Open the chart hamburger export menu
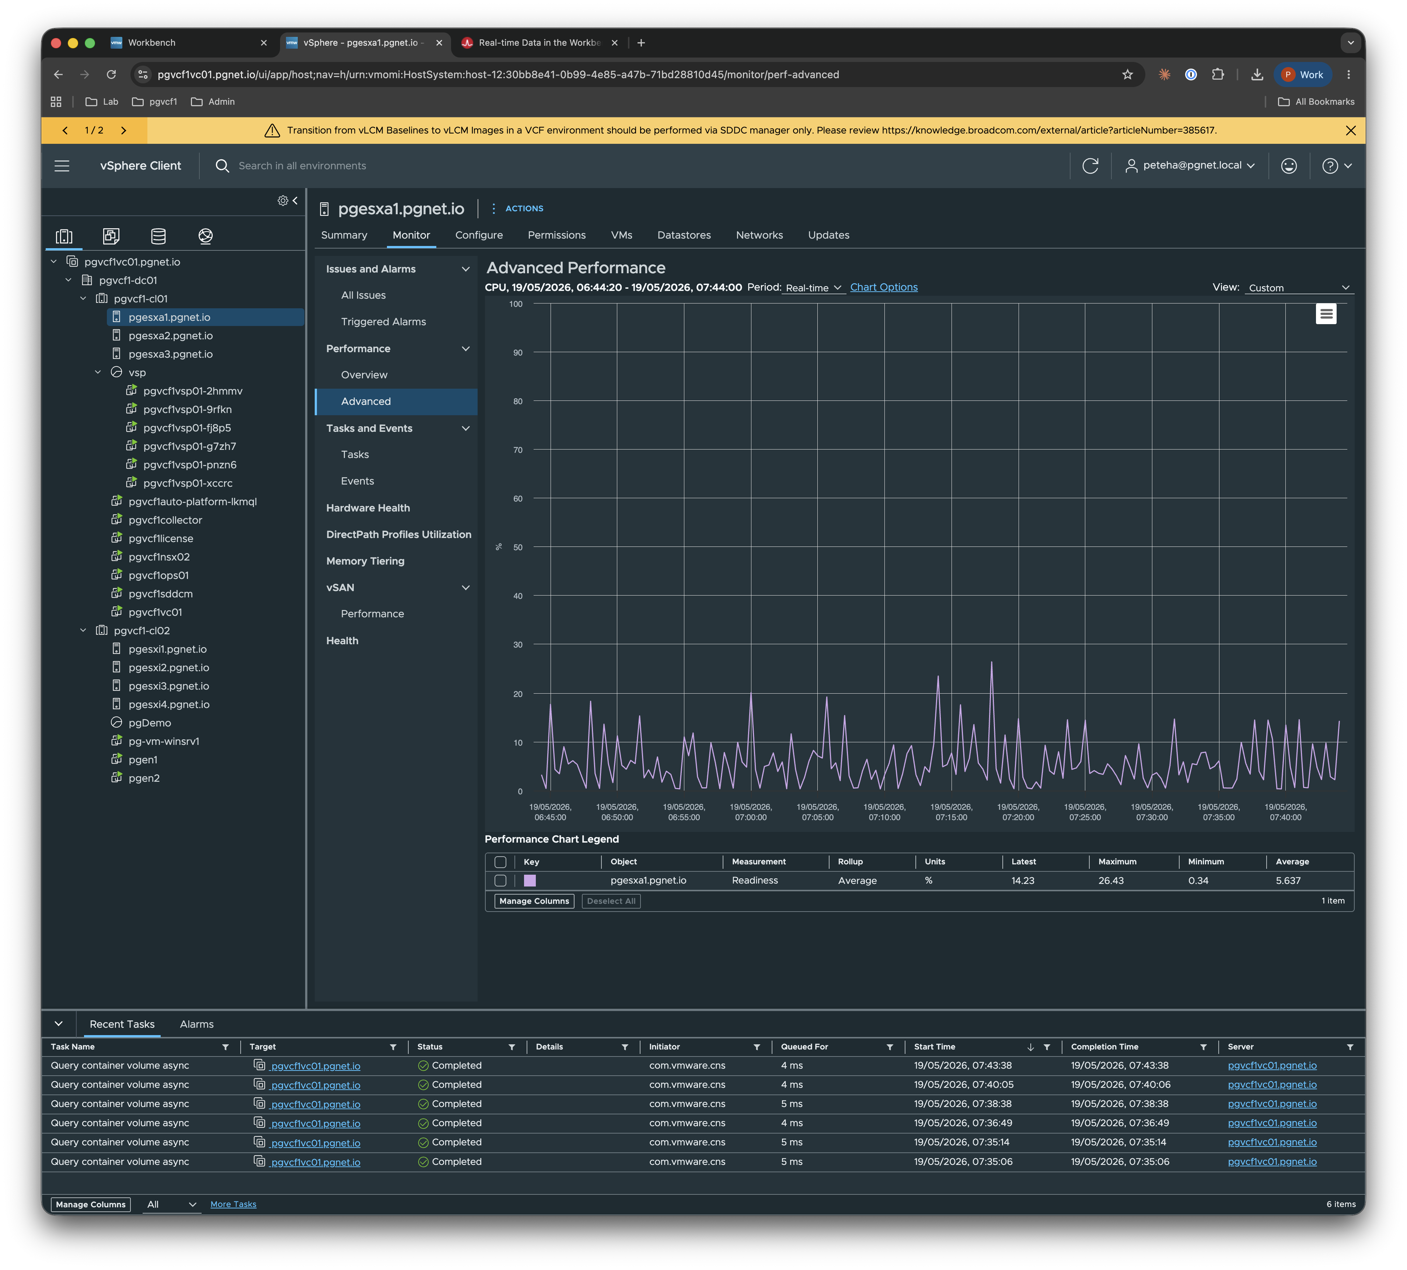Screen dimensions: 1407x1270 [1326, 315]
